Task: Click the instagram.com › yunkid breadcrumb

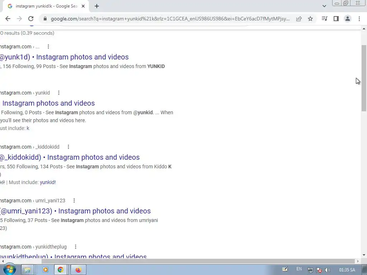Action: point(25,93)
